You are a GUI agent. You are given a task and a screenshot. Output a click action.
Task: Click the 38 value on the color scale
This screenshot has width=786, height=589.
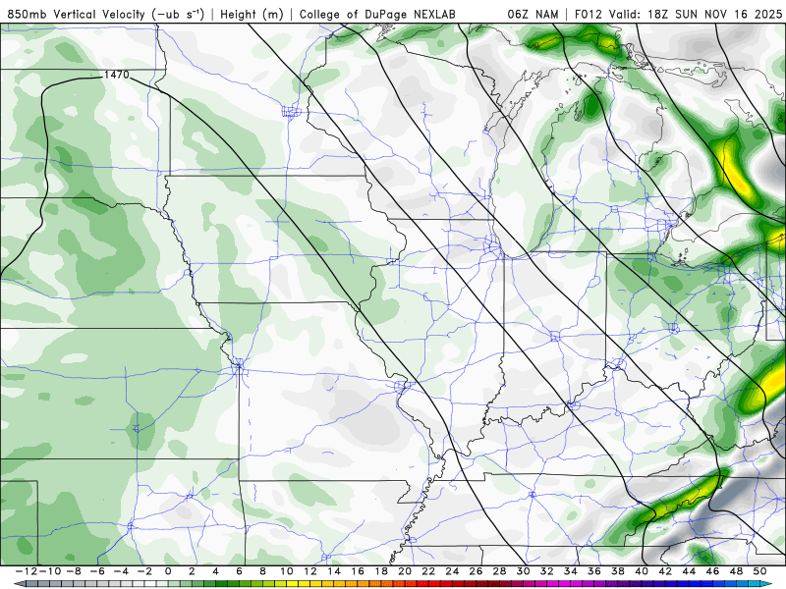tap(618, 571)
